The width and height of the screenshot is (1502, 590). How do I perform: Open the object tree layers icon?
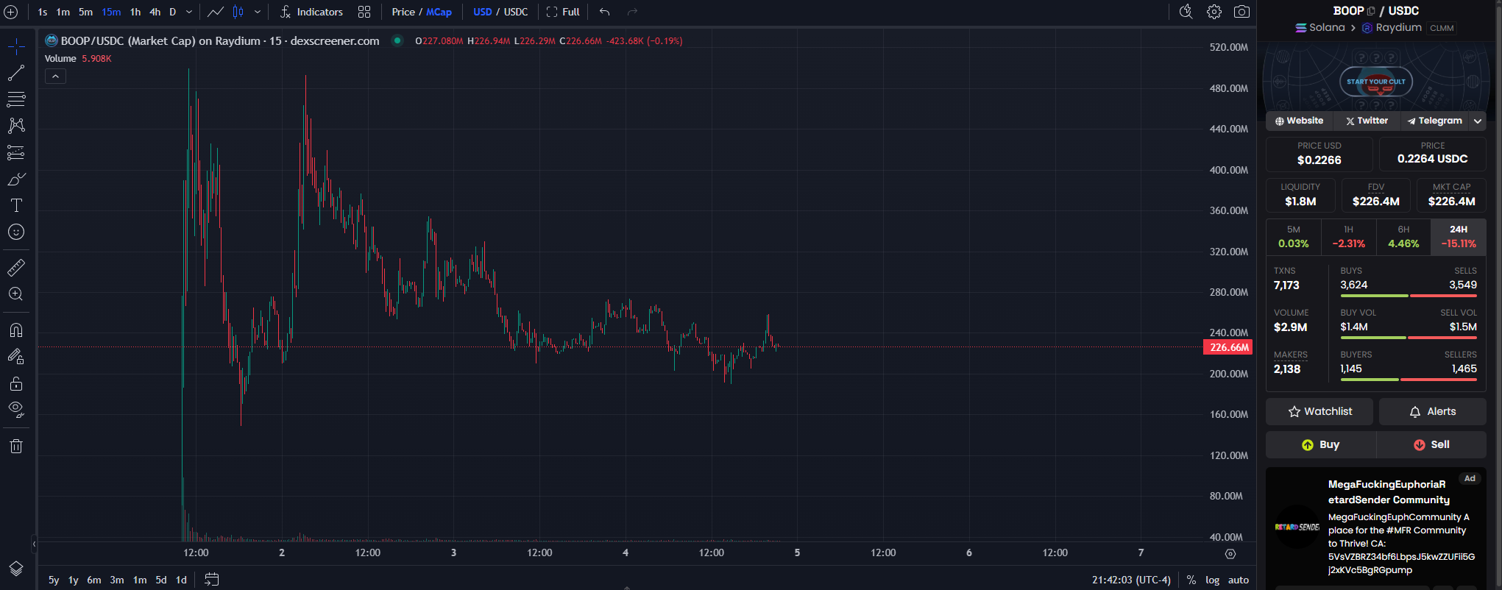click(x=16, y=569)
